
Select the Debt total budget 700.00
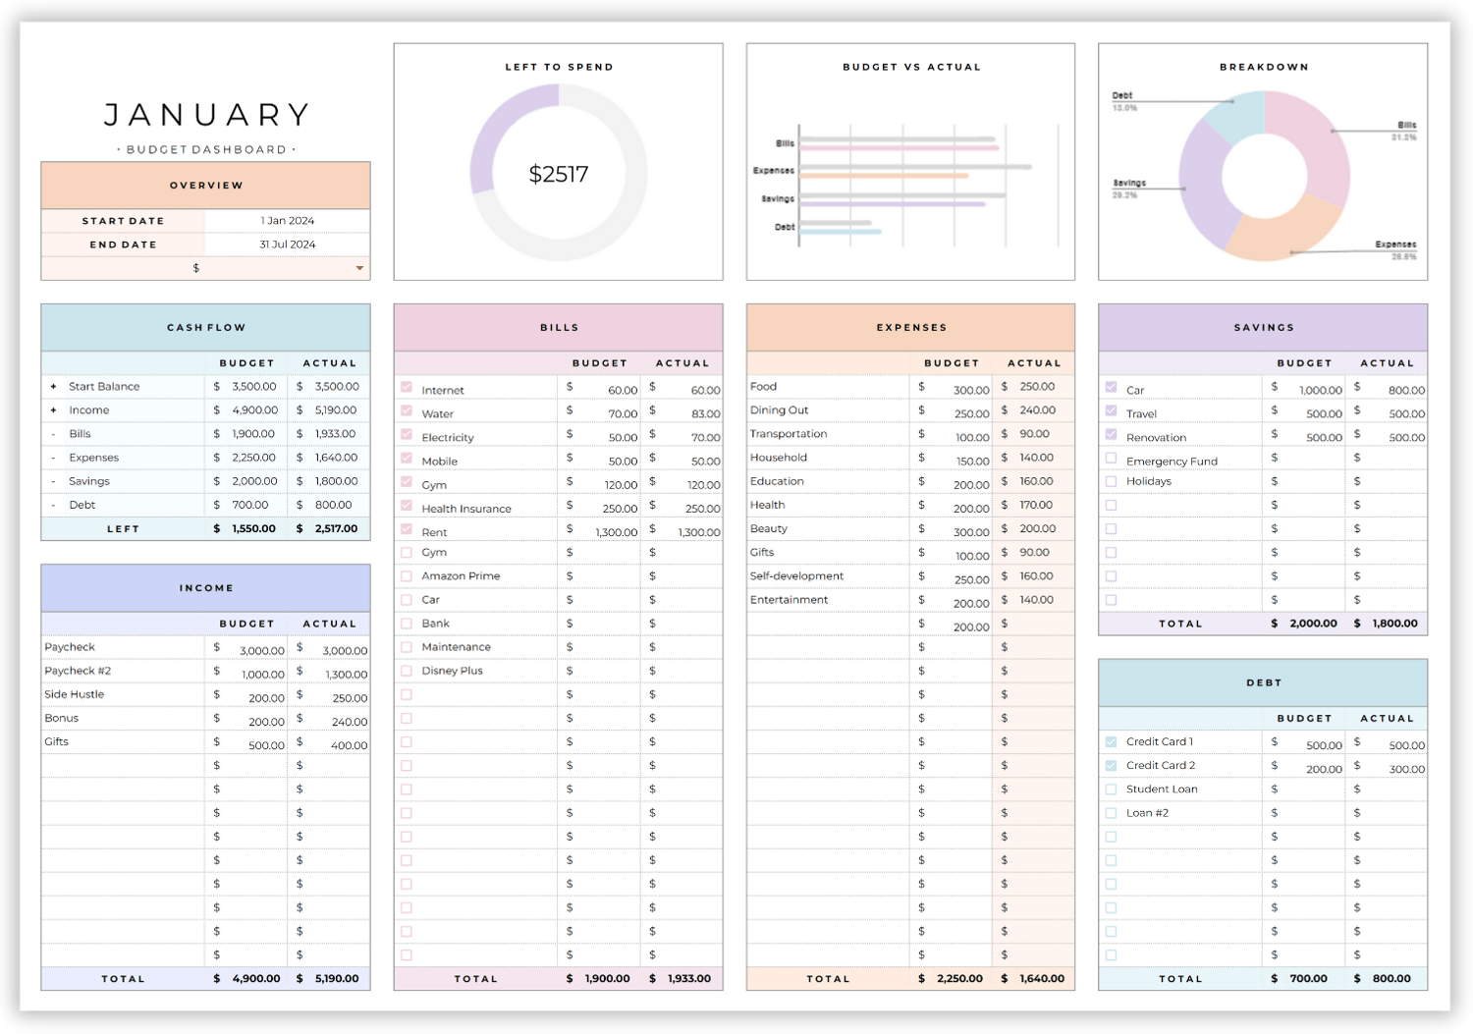[x=1308, y=979]
